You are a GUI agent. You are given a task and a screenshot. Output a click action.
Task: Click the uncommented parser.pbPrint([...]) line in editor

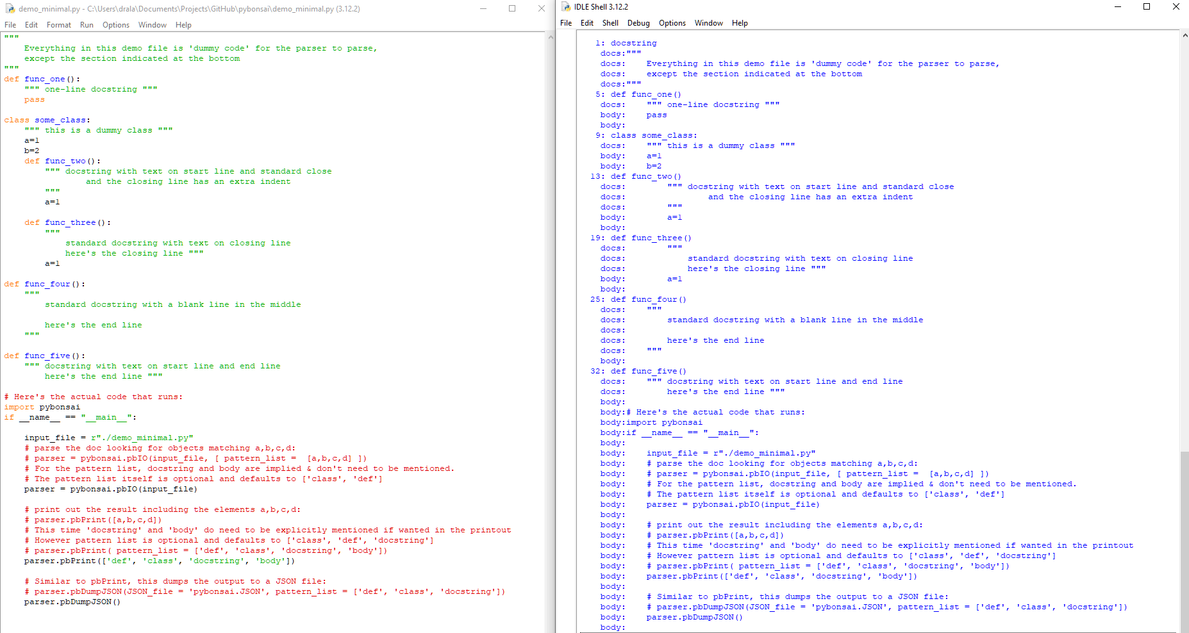pyautogui.click(x=160, y=561)
